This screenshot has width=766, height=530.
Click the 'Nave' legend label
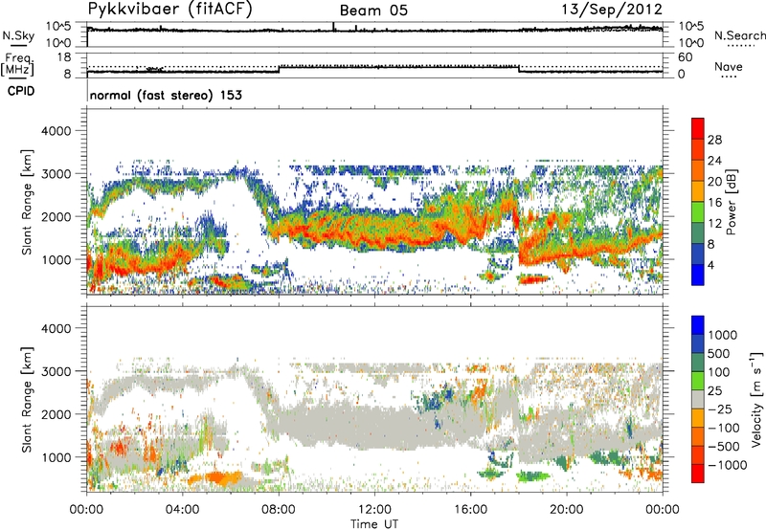729,66
